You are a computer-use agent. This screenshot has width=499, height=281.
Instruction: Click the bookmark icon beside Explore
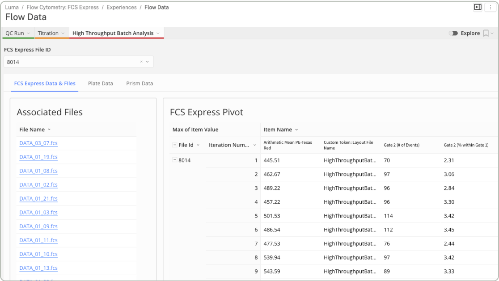click(x=486, y=34)
